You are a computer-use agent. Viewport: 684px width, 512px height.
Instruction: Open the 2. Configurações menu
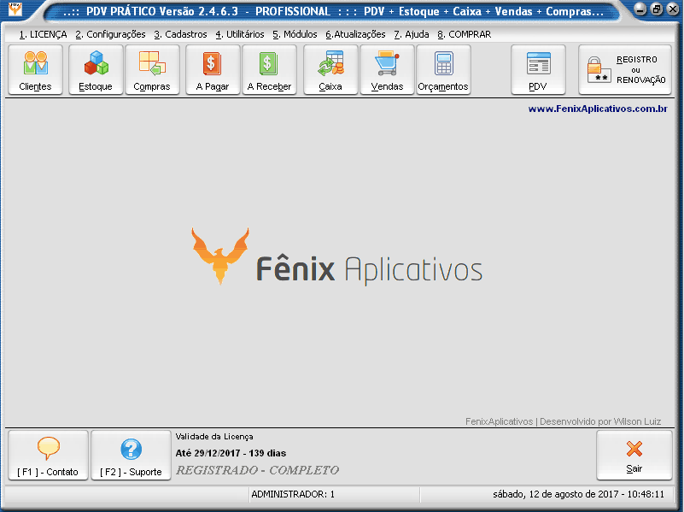click(x=110, y=34)
